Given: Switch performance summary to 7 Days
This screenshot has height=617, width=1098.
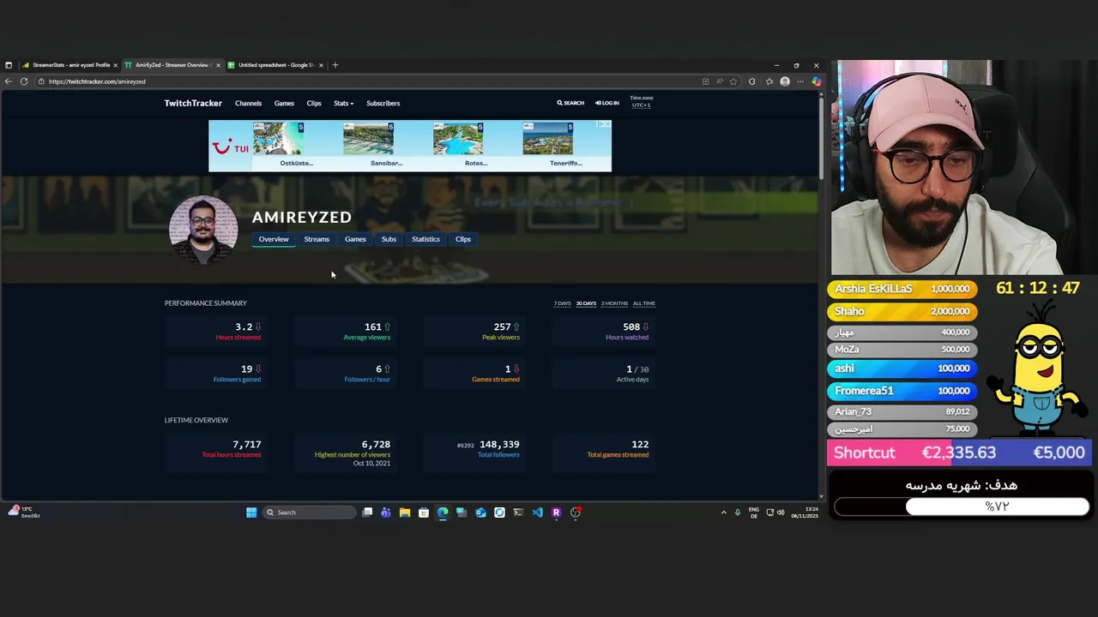Looking at the screenshot, I should coord(562,303).
